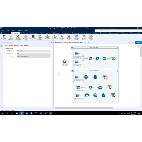This screenshot has height=142, width=142.
Task: Open the Connection Progress dropdown
Action: click(33, 57)
